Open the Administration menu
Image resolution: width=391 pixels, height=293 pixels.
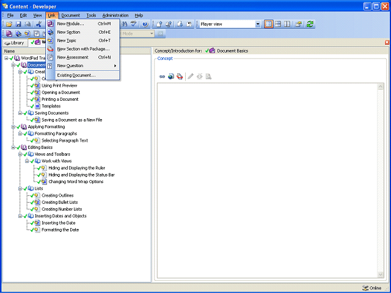pyautogui.click(x=115, y=15)
